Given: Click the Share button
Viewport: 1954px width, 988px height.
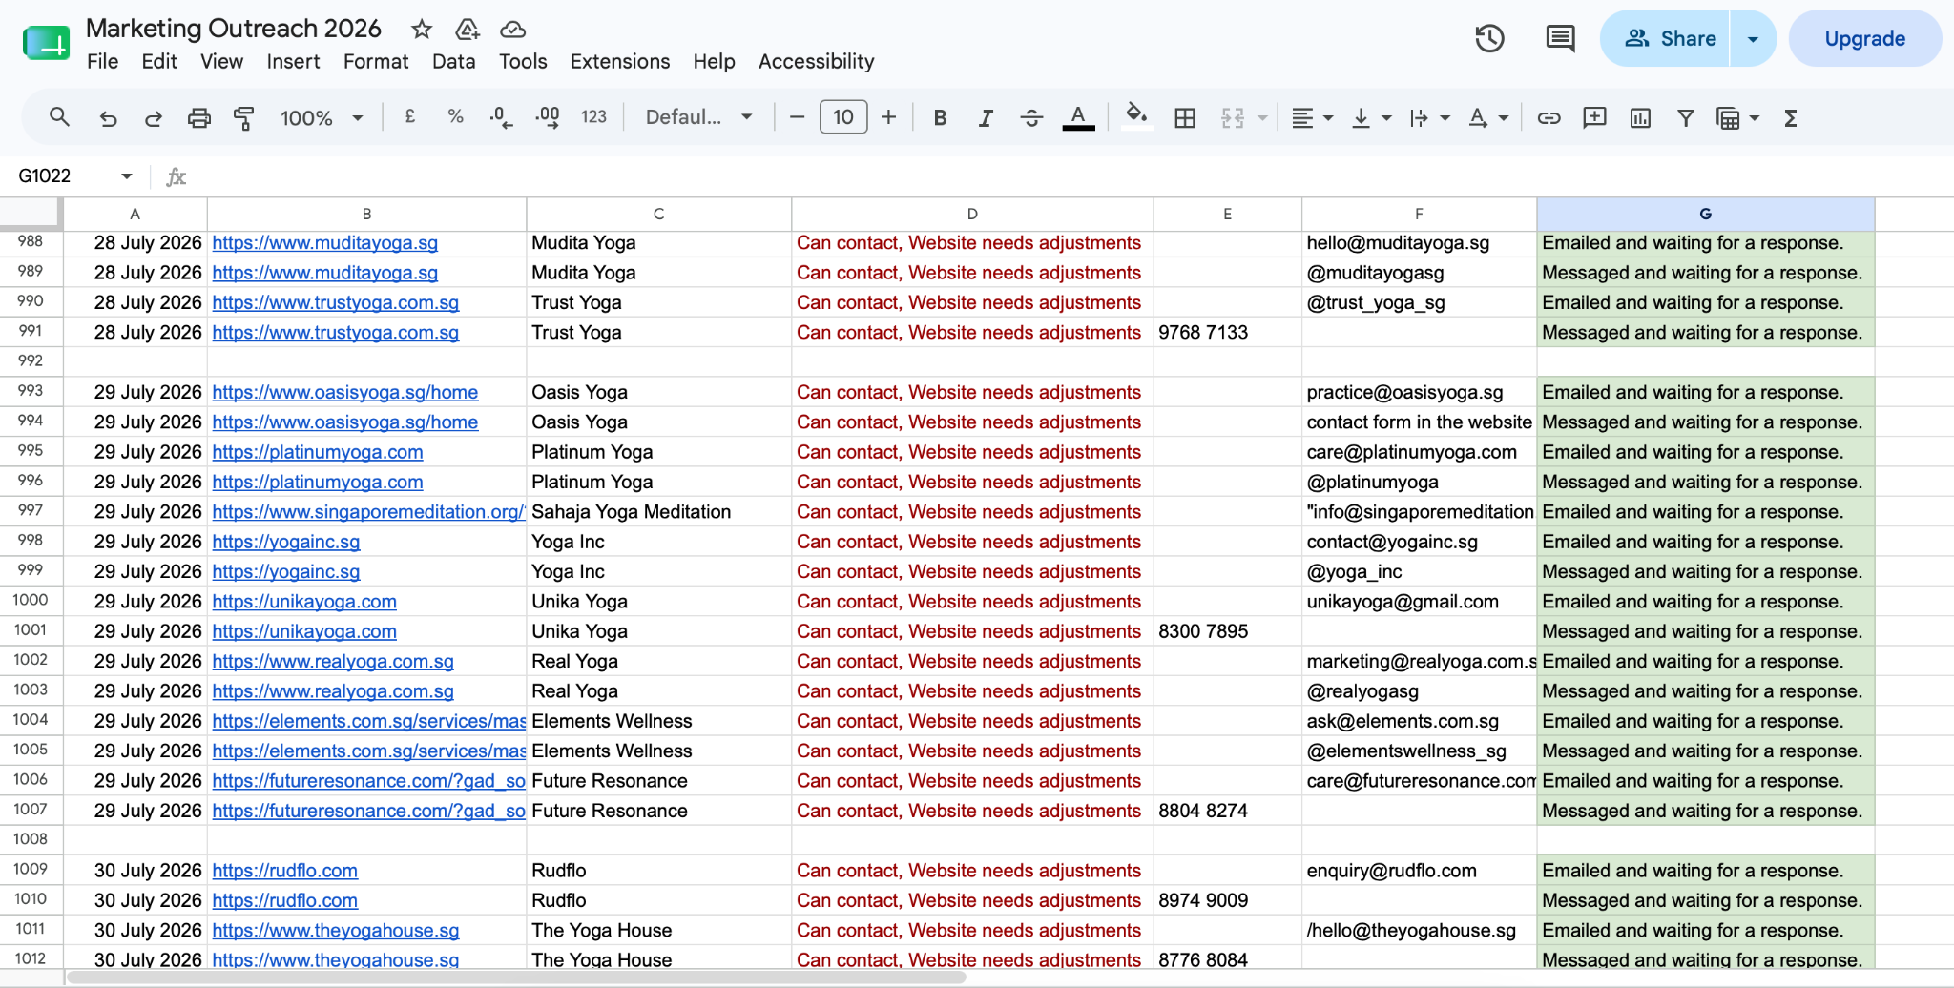Looking at the screenshot, I should point(1665,38).
